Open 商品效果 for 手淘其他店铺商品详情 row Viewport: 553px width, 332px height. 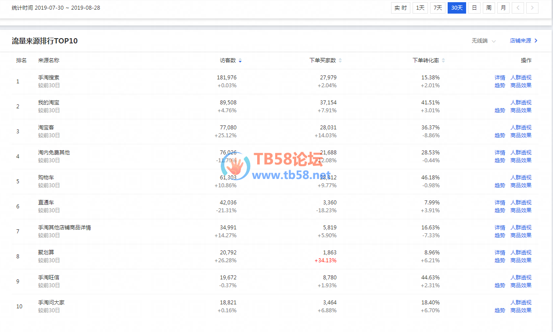[x=521, y=236]
